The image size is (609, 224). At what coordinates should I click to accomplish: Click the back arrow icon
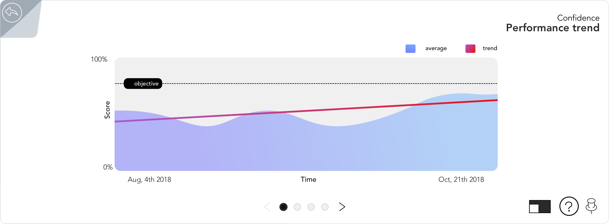click(12, 12)
